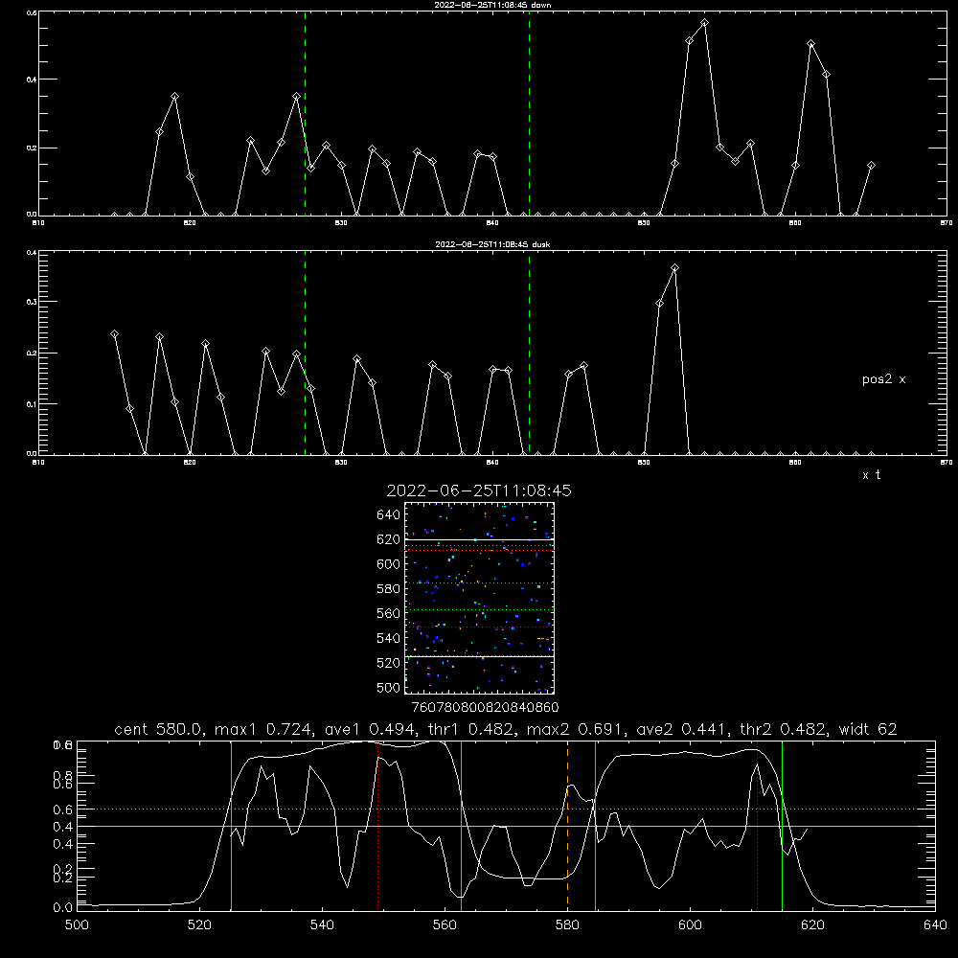
Task: Click right red dotted line in bottom plot
Action: click(758, 825)
